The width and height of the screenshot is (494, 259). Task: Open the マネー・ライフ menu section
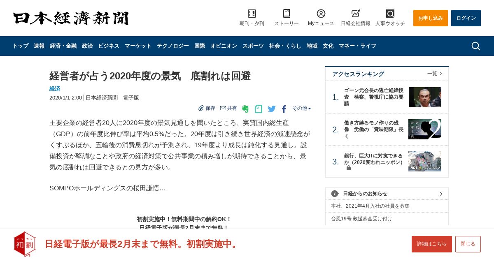pyautogui.click(x=357, y=46)
